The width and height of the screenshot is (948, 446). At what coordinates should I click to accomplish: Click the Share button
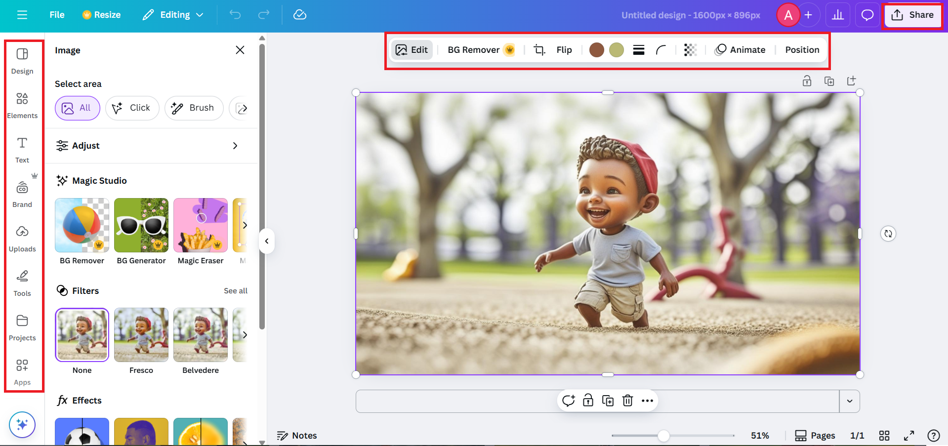tap(912, 15)
